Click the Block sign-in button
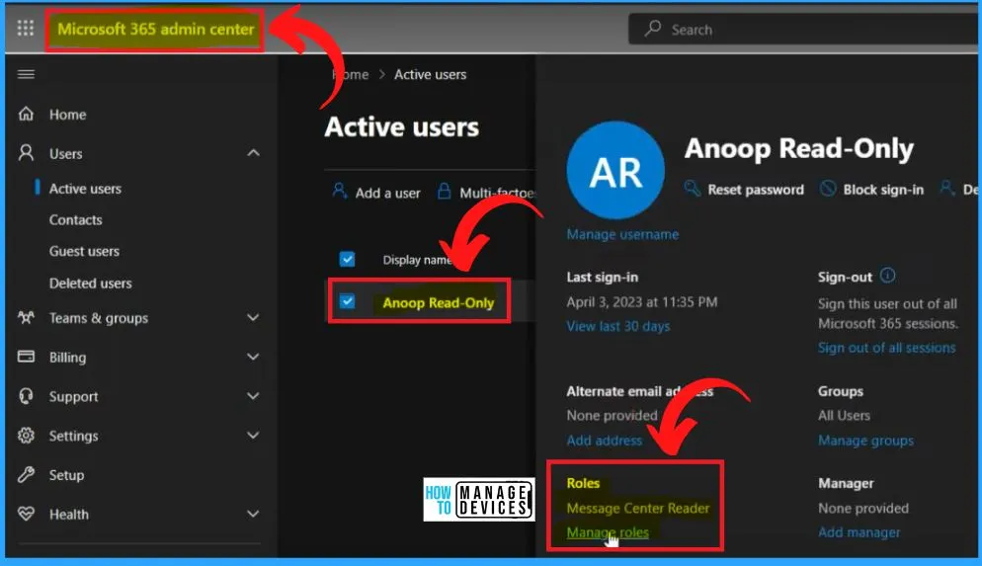 (x=871, y=189)
